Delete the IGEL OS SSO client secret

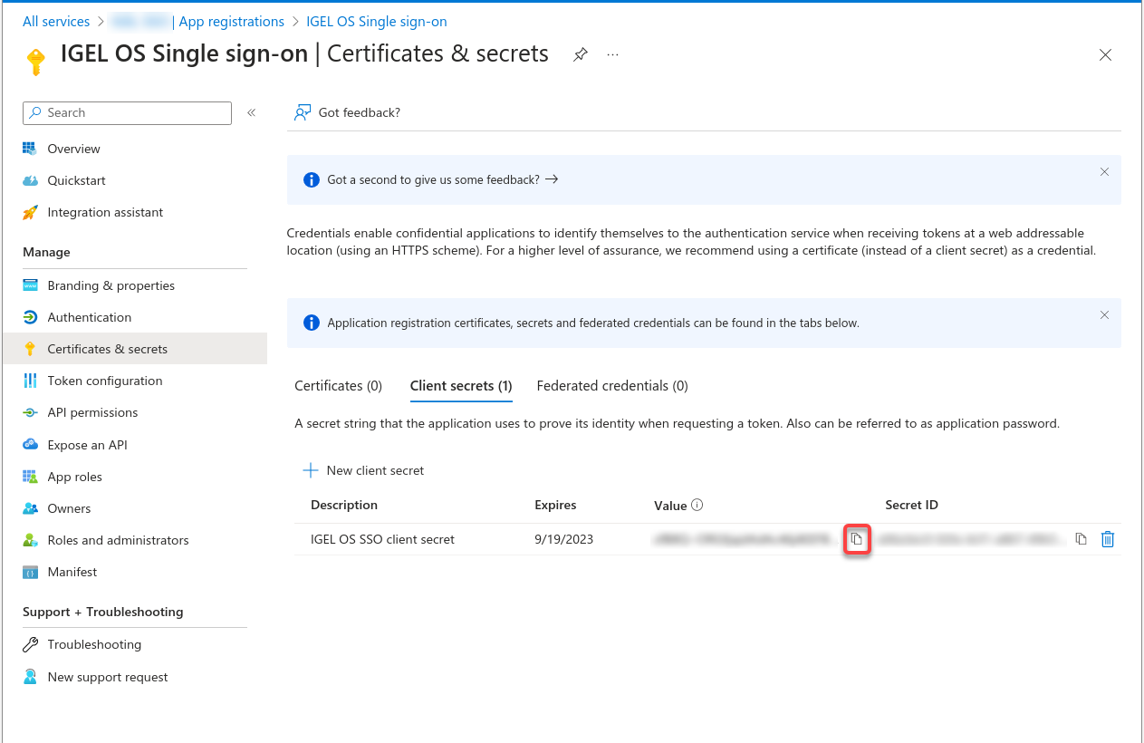pyautogui.click(x=1107, y=539)
